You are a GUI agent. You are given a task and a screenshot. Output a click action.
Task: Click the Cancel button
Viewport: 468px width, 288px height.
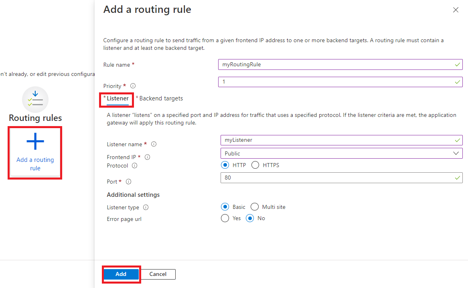[x=158, y=274]
